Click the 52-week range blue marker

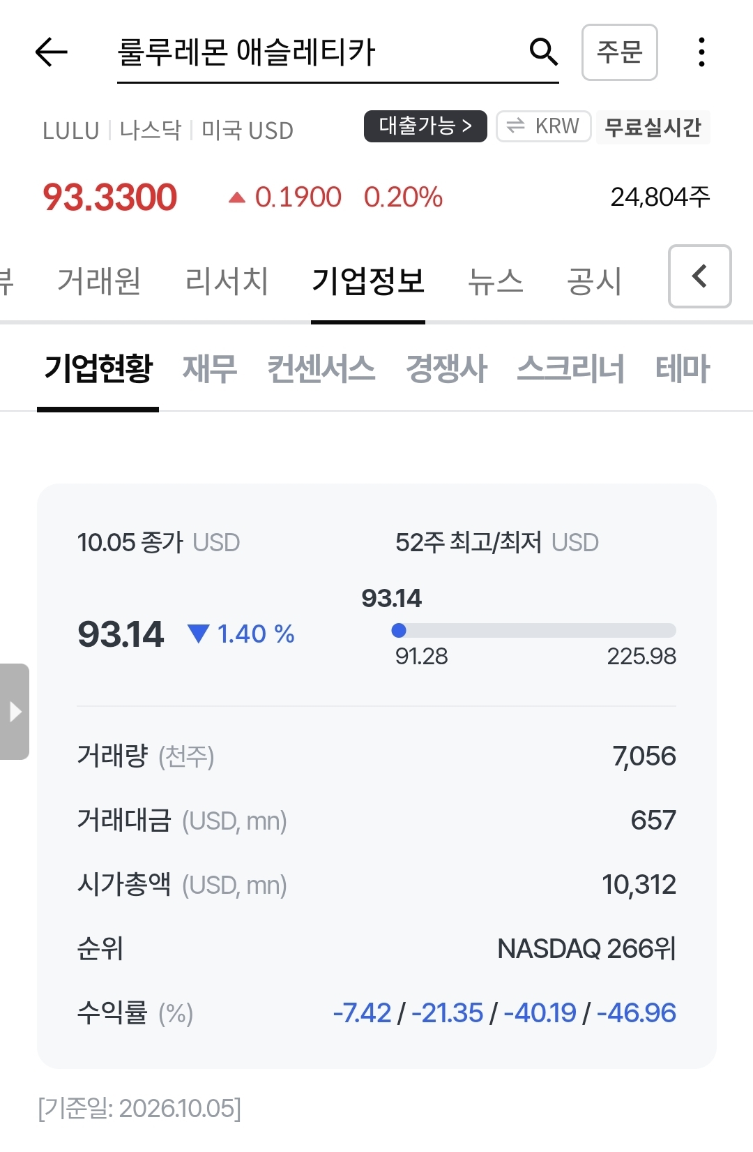[399, 631]
